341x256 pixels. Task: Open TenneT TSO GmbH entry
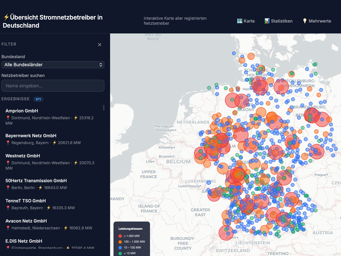click(53, 204)
